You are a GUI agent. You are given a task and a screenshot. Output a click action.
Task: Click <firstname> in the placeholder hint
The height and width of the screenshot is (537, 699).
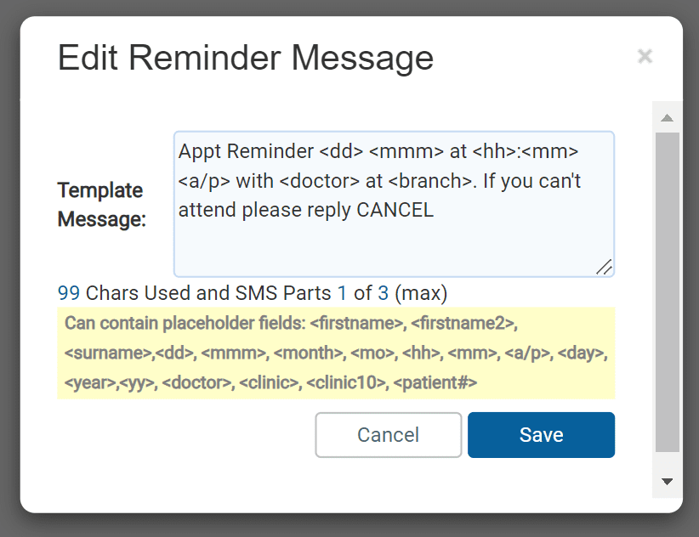point(356,323)
